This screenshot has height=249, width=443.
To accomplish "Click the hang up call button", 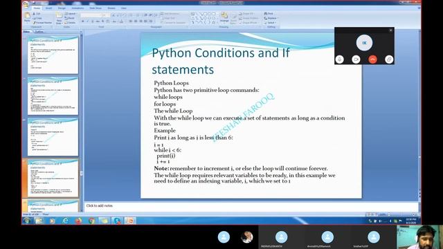I will click(x=372, y=59).
